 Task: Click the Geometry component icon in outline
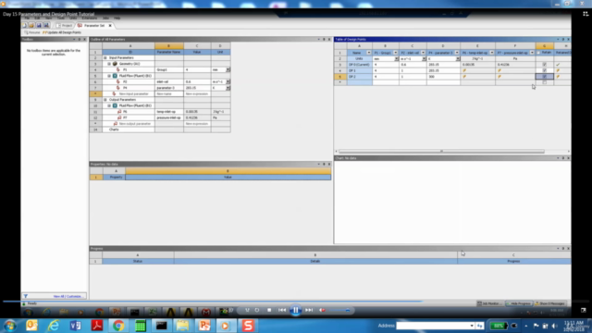coord(115,64)
